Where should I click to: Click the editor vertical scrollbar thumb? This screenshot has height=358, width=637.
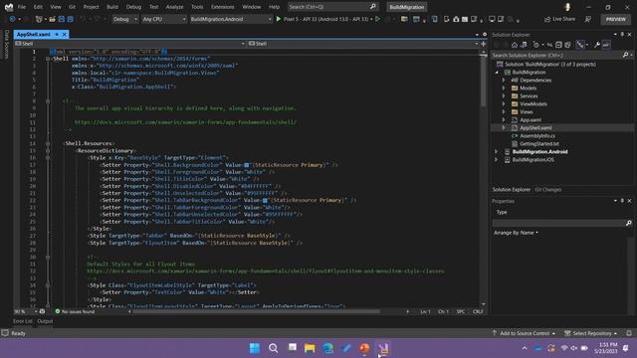pyautogui.click(x=483, y=82)
